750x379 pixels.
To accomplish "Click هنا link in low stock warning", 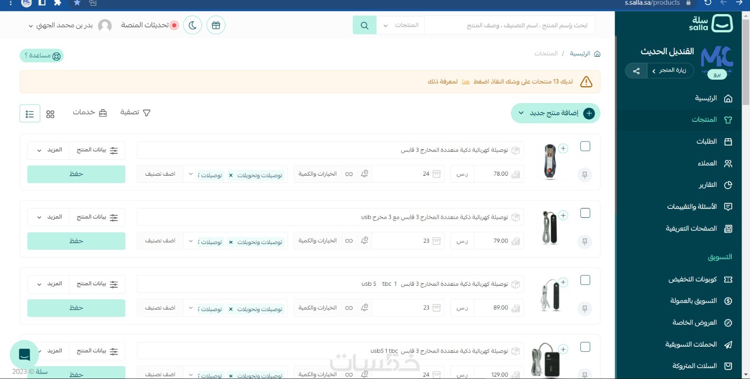I will tap(465, 82).
